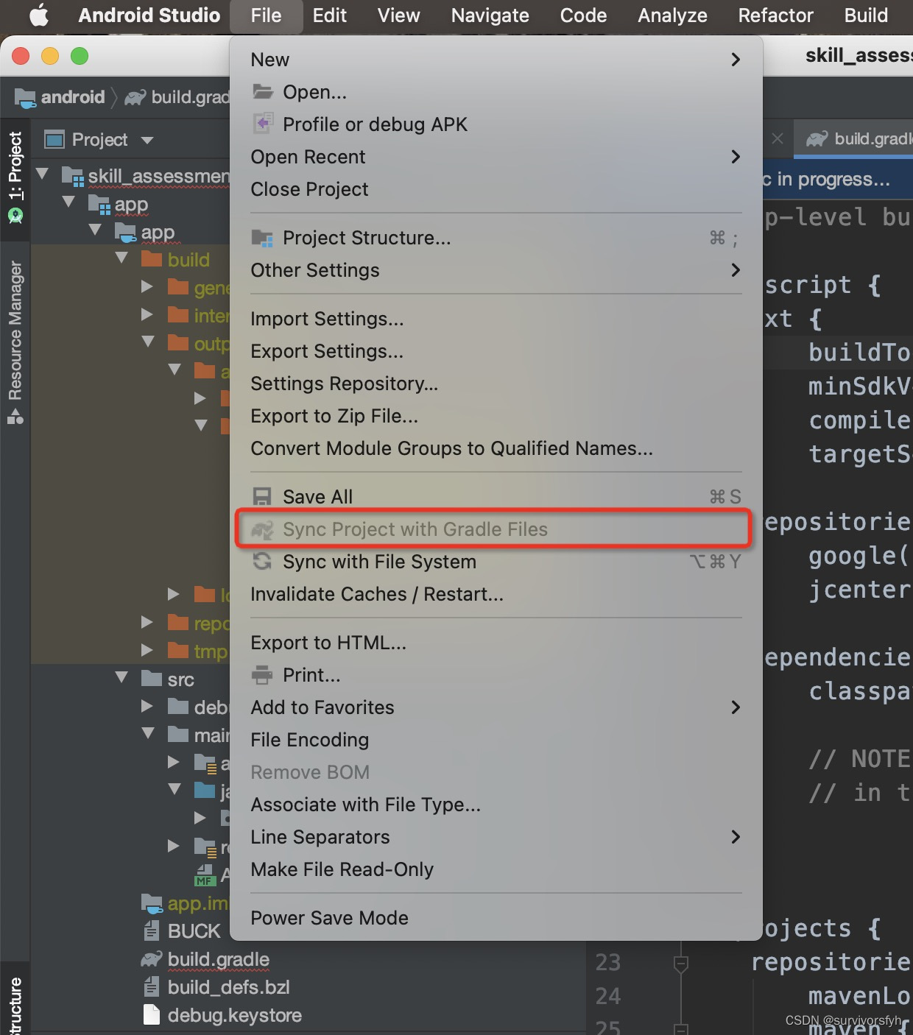Choose Invalidate Caches / Restart...
Viewport: 913px width, 1035px height.
tap(496, 594)
